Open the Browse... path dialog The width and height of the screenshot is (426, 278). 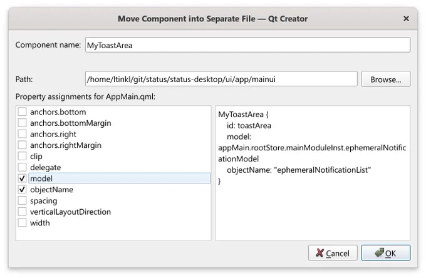click(386, 80)
